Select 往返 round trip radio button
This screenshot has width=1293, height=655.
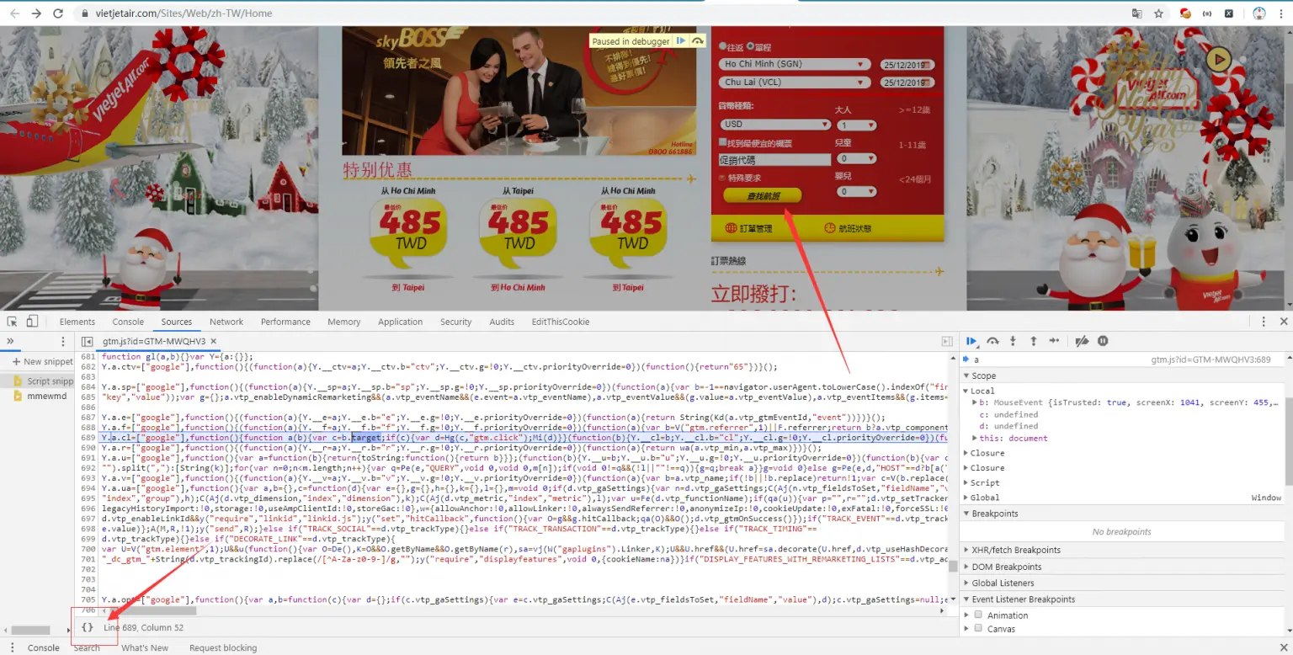(x=722, y=46)
